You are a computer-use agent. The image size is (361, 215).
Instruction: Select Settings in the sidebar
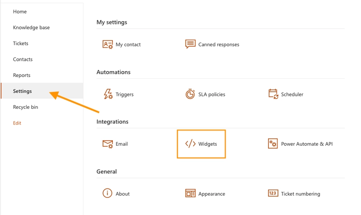pos(23,91)
